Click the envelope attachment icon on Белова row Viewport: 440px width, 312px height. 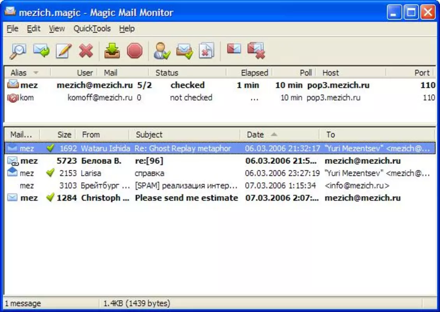13,161
